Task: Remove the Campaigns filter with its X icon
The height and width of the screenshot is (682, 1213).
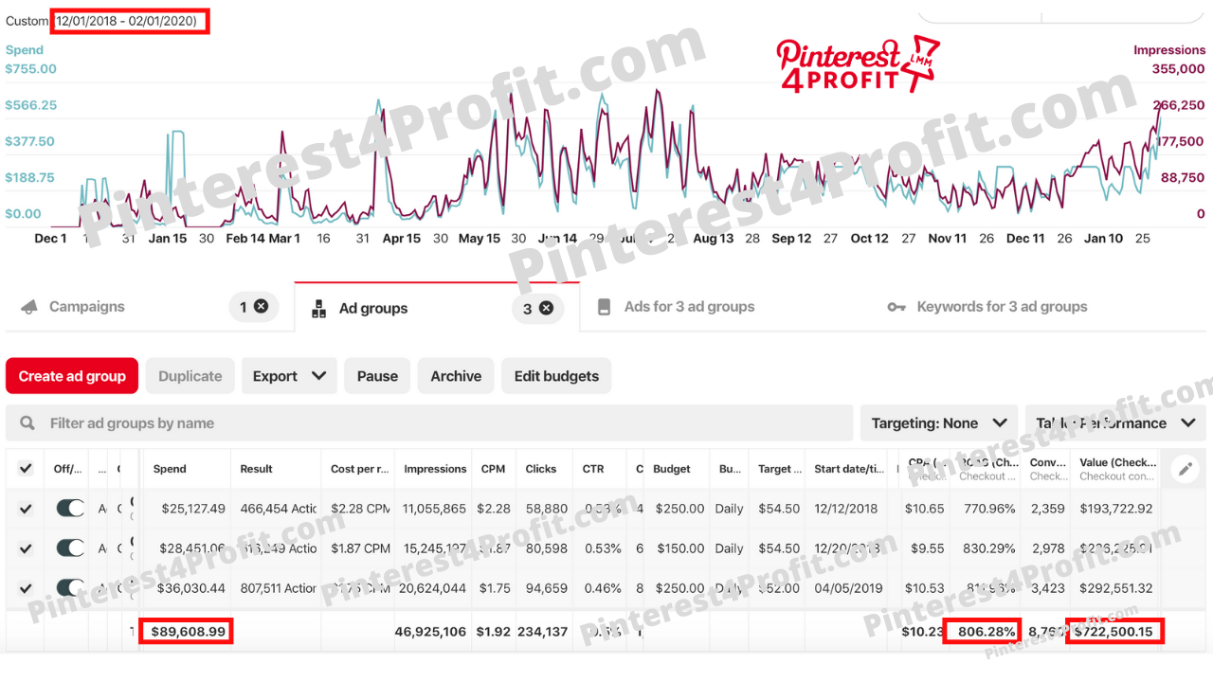Action: click(262, 307)
